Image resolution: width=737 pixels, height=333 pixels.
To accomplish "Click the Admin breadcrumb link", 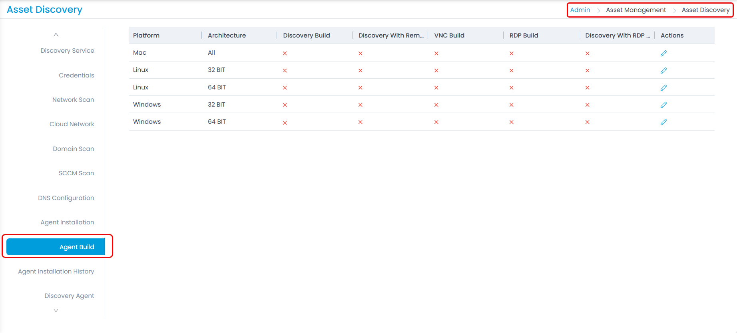I will (x=580, y=10).
